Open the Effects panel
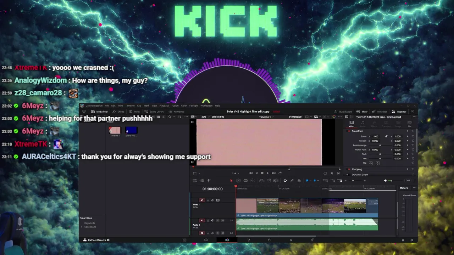Screen dimensions: 454x255 pos(119,112)
